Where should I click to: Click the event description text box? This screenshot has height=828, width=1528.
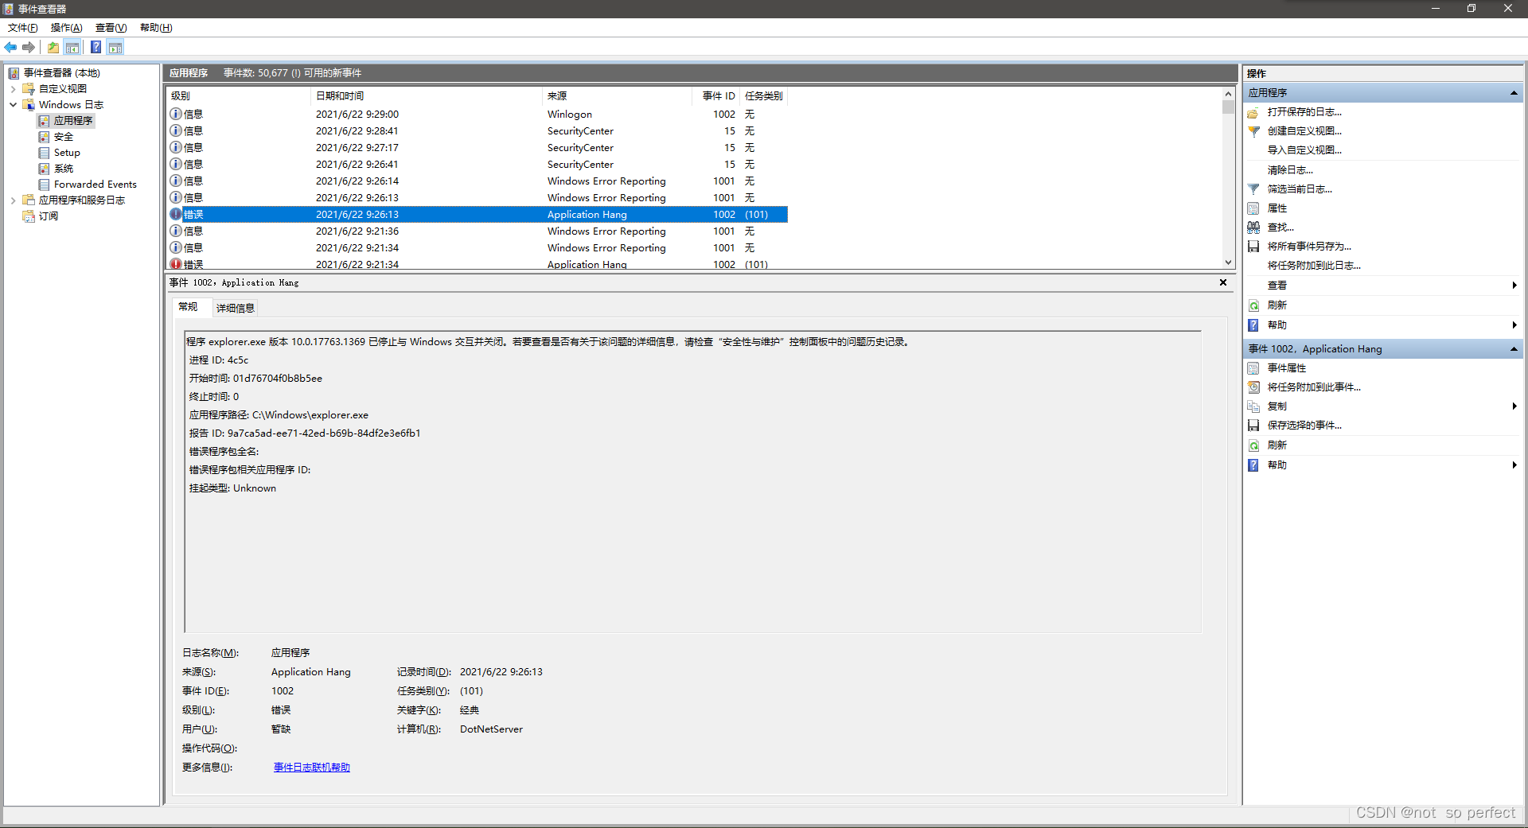coord(692,482)
